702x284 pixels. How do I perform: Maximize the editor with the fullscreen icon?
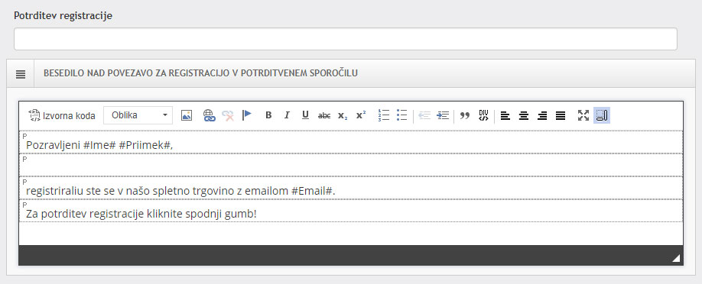click(583, 115)
